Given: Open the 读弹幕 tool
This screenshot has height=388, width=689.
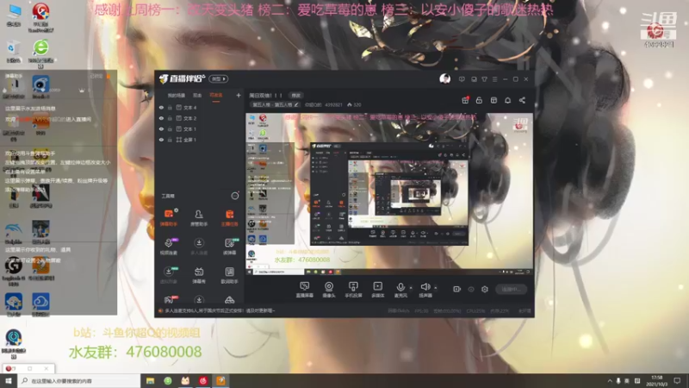Looking at the screenshot, I should 229,247.
